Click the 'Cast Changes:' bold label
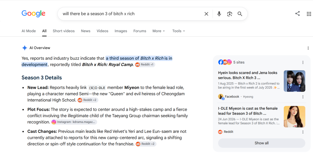 click(42, 131)
